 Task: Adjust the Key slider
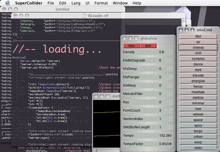pyautogui.click(x=148, y=102)
